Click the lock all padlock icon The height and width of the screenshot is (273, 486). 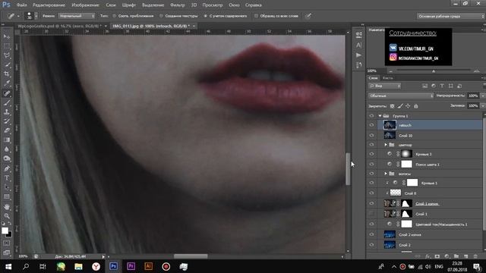(x=416, y=106)
